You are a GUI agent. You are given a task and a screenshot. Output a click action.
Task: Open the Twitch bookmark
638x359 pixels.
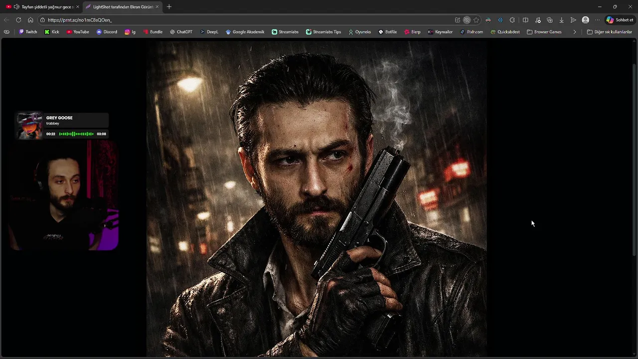[28, 32]
